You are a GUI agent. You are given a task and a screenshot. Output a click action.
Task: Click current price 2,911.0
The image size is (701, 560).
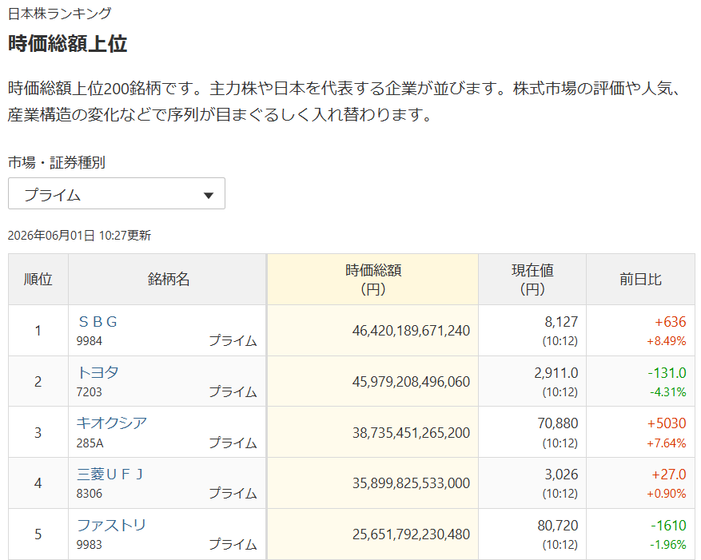click(x=556, y=373)
